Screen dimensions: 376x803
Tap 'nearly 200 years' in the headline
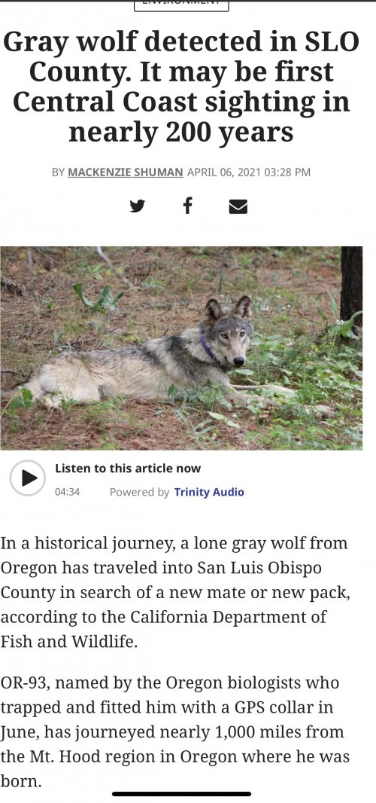pos(181,132)
